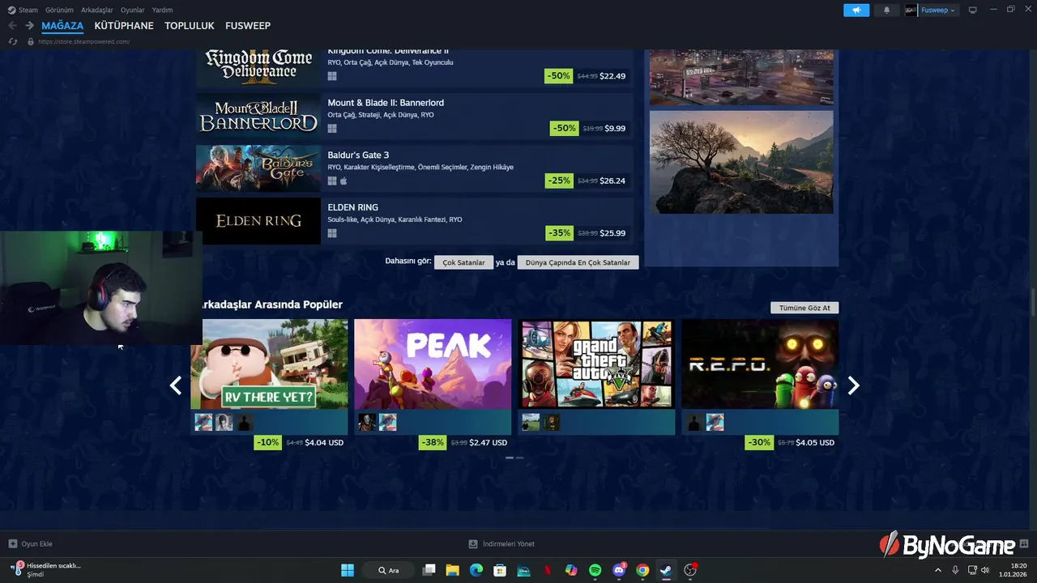Click the ELDEN RING capsule image
This screenshot has width=1037, height=583.
pyautogui.click(x=258, y=220)
